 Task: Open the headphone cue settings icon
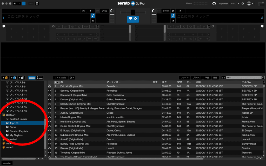214,4
